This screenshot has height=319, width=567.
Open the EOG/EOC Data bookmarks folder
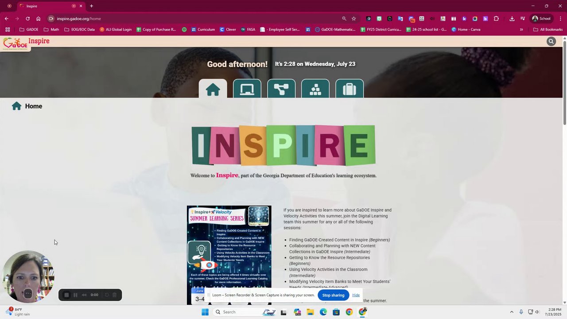79,30
